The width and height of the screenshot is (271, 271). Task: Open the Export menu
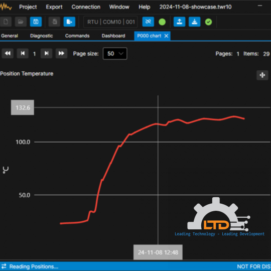pos(54,7)
